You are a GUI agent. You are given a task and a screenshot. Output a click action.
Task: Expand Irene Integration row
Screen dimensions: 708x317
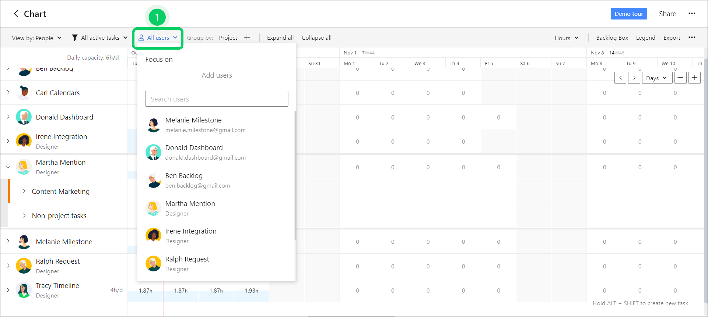click(8, 141)
